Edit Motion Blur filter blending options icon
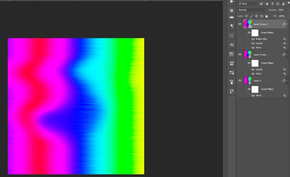290x177 pixels. pos(285,39)
